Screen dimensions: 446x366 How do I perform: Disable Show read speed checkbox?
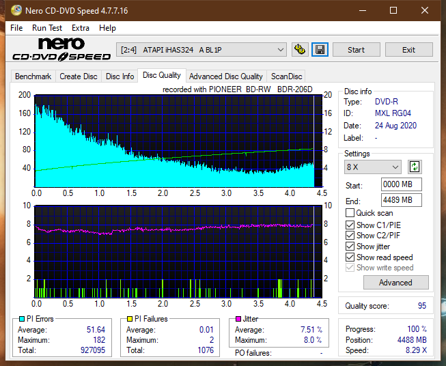[x=350, y=257]
